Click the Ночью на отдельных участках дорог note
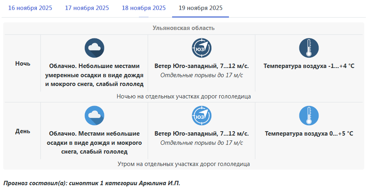Image resolution: width=367 pixels, height=190 pixels. (x=184, y=96)
